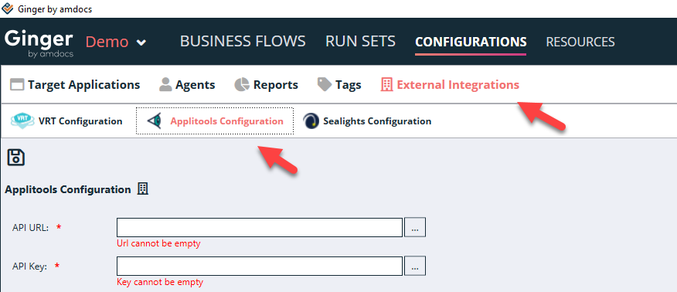The height and width of the screenshot is (292, 677).
Task: Click the Ginger by amdocs logo
Action: point(39,43)
